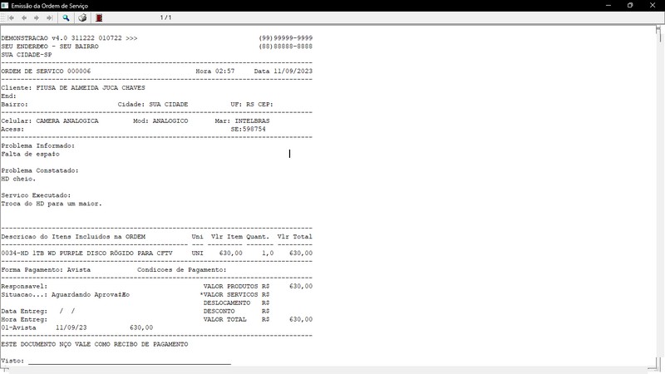Screen dimensions: 665x374
Task: Minimize the Emissão da Ordem de Serviço window
Action: click(x=608, y=6)
